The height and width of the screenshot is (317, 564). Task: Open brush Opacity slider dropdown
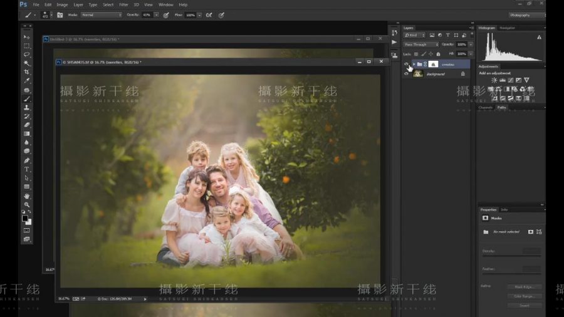(x=157, y=15)
